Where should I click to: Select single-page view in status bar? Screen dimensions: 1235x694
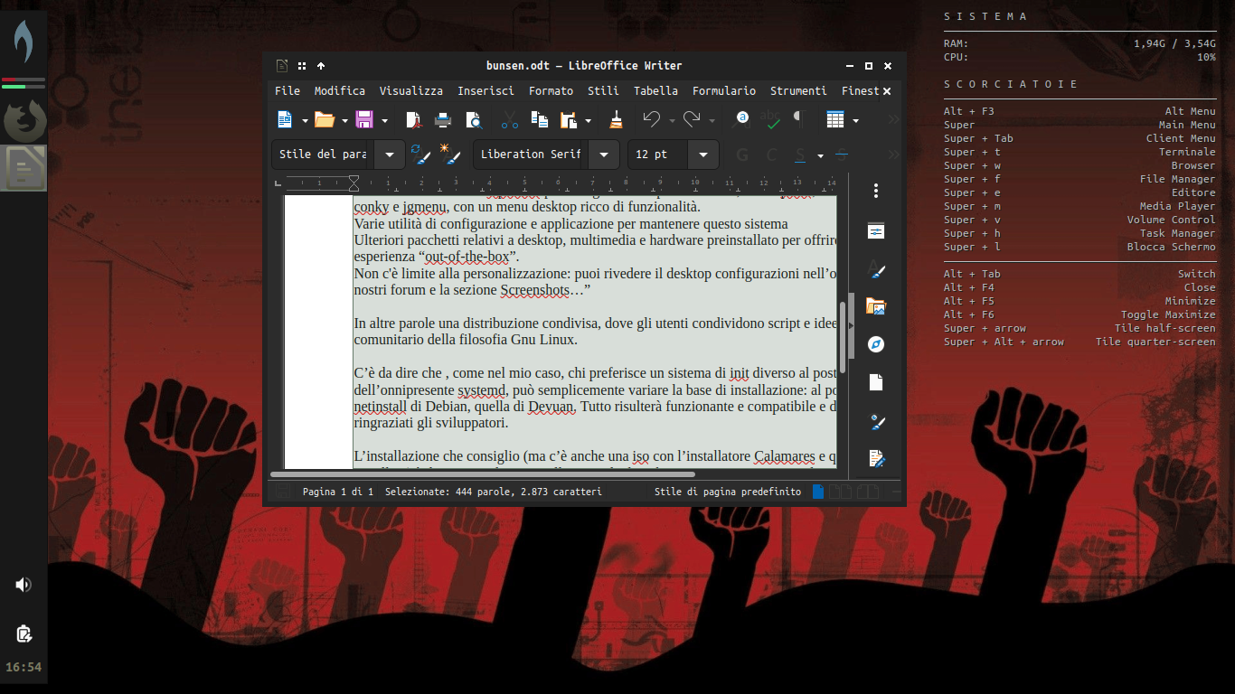(818, 492)
